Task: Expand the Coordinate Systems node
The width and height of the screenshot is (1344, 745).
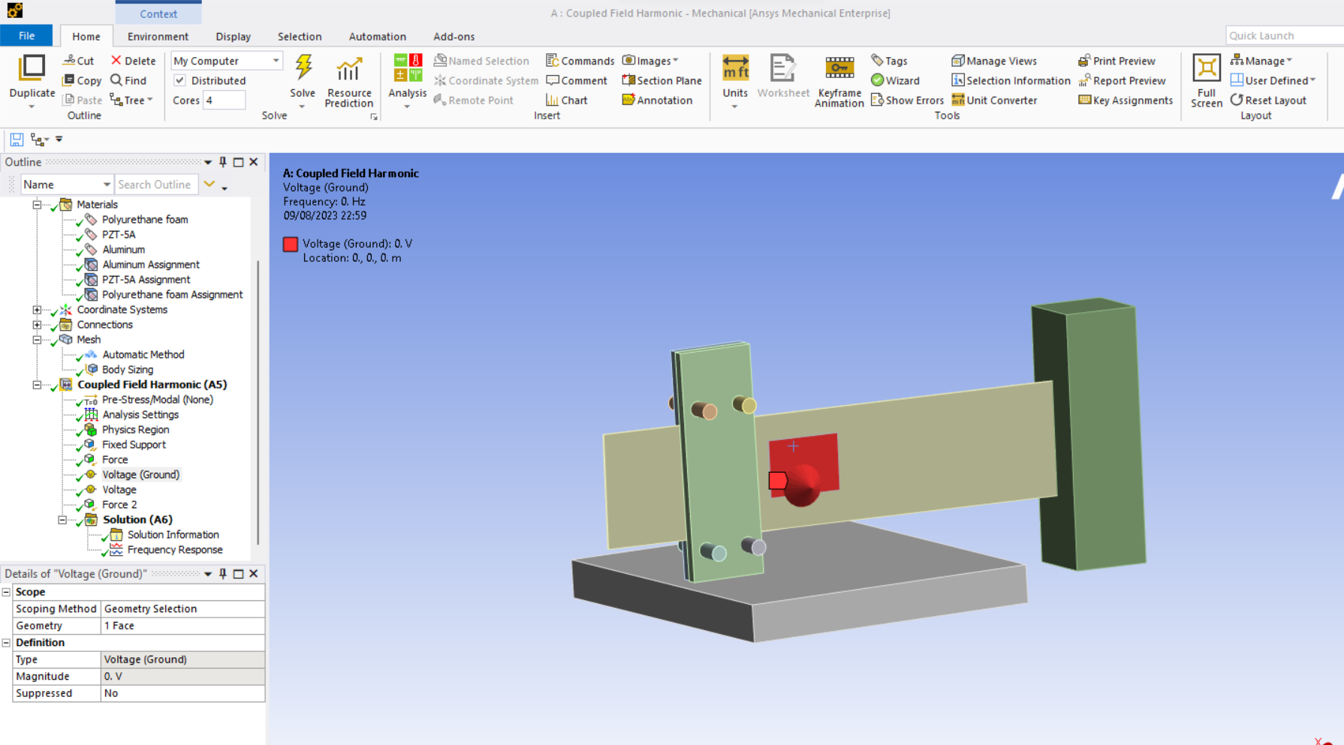Action: 37,309
